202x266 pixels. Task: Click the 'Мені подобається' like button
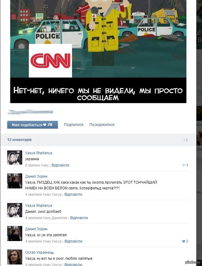point(32,125)
